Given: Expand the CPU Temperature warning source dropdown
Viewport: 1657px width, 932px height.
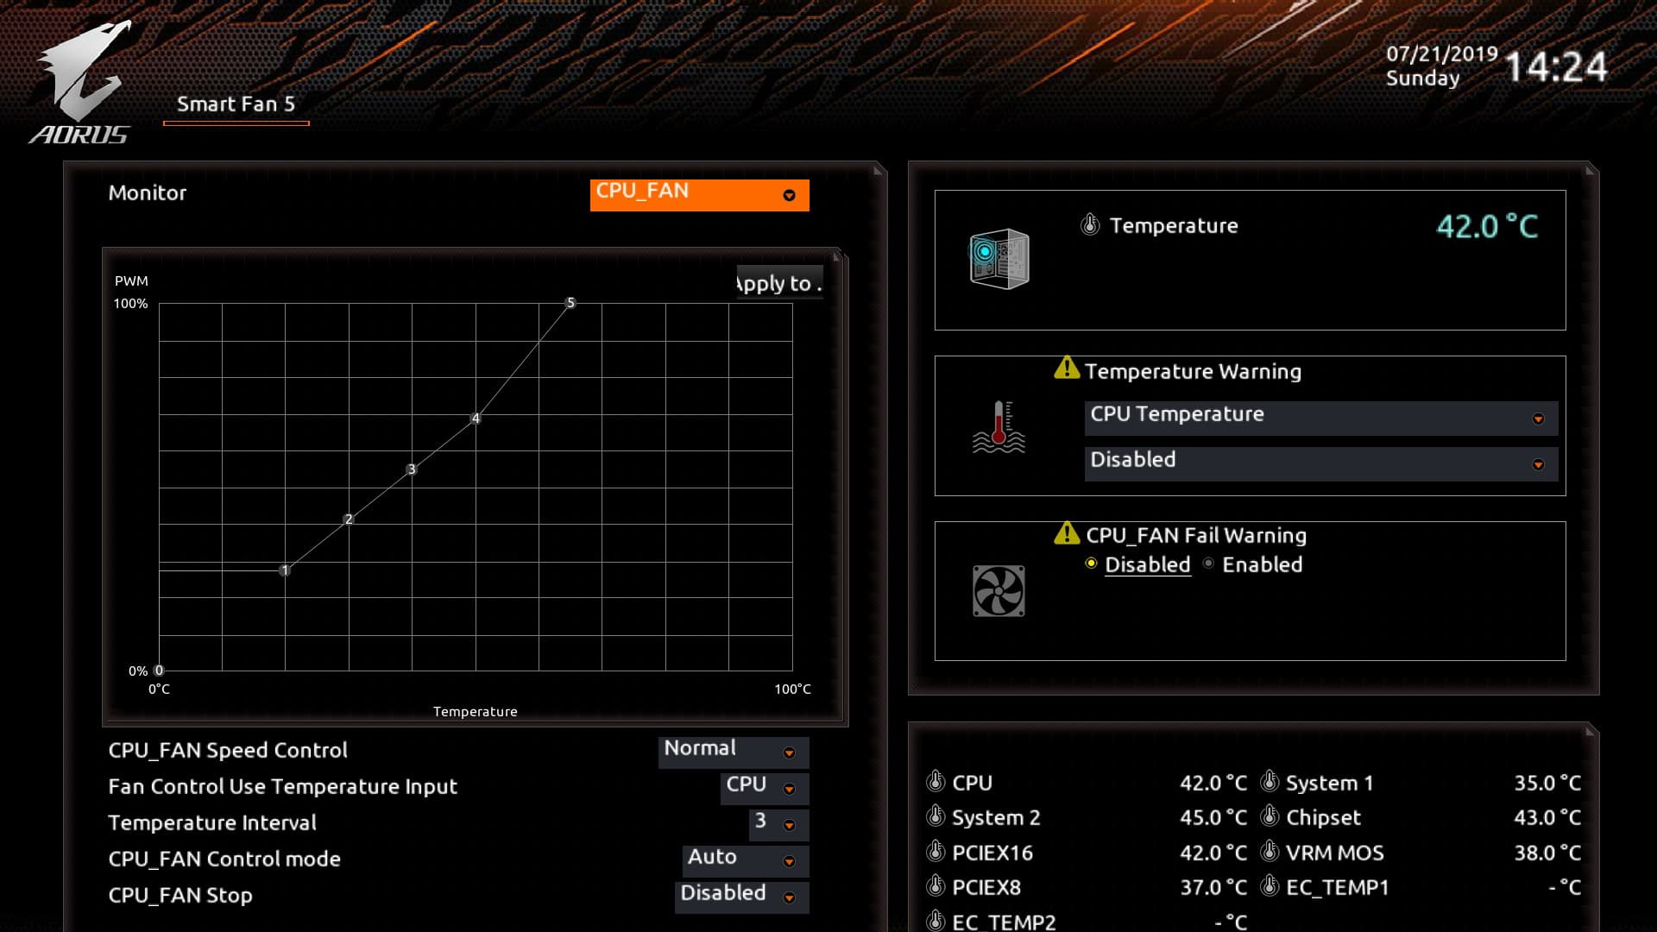Looking at the screenshot, I should [x=1320, y=418].
